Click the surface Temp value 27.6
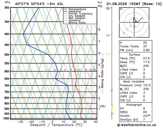This screenshot has width=164, height=127. coord(146,58)
